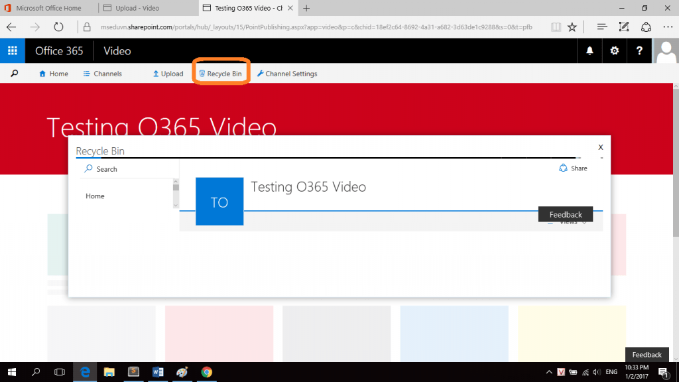Open the Channels menu
Viewport: 679px width, 382px height.
103,74
